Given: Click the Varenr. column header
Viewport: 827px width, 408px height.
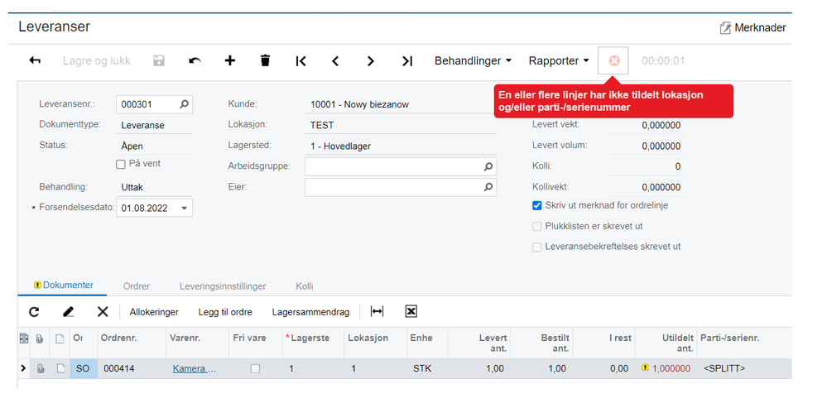Looking at the screenshot, I should [198, 343].
